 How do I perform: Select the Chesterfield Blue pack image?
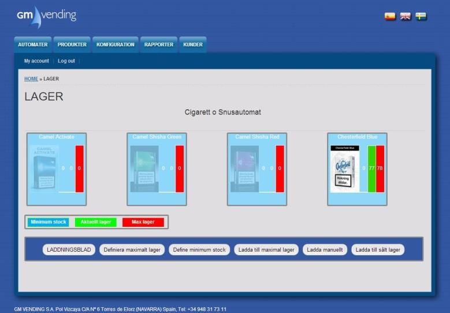345,169
